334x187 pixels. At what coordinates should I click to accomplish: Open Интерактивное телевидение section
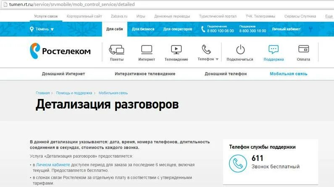pos(145,74)
